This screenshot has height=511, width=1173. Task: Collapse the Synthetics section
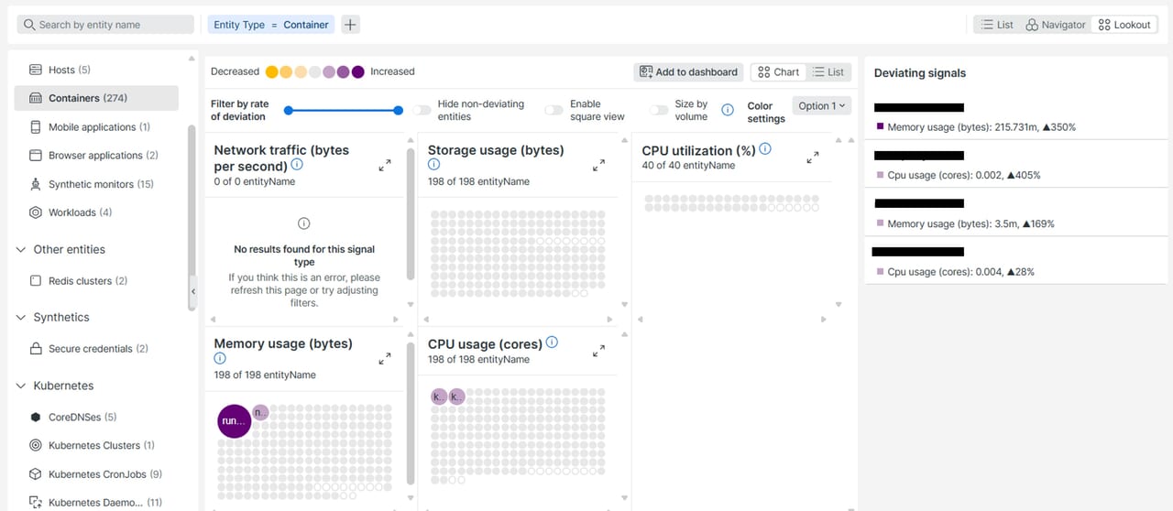pyautogui.click(x=21, y=317)
